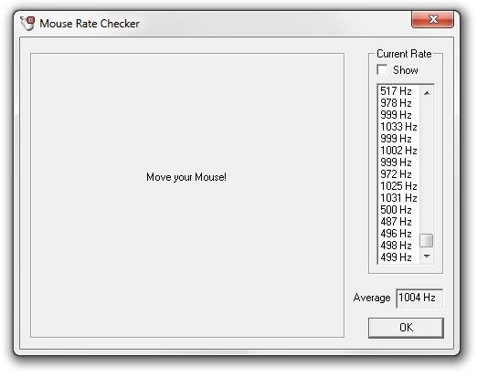Click the Mouse Rate Checker title icon
The height and width of the screenshot is (377, 477).
click(x=27, y=24)
